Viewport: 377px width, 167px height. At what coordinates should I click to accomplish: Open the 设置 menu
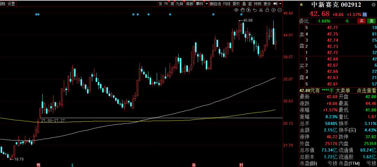point(12,3)
